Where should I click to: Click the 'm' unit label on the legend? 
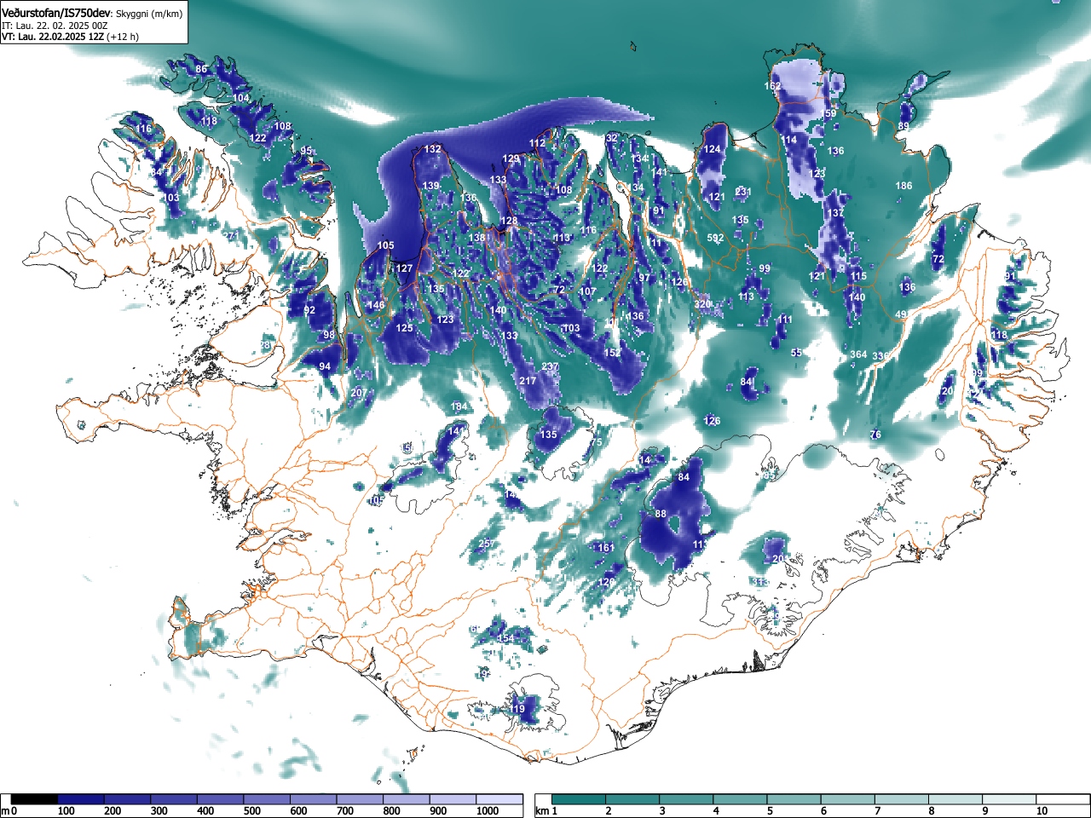tap(4, 811)
